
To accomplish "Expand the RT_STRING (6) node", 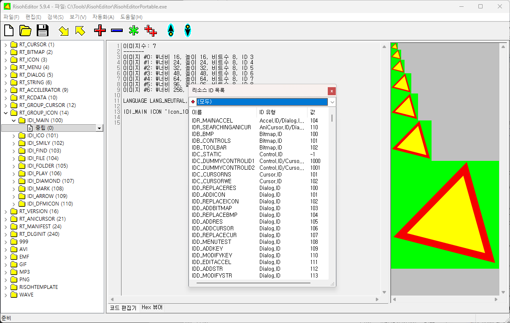I will [5, 83].
